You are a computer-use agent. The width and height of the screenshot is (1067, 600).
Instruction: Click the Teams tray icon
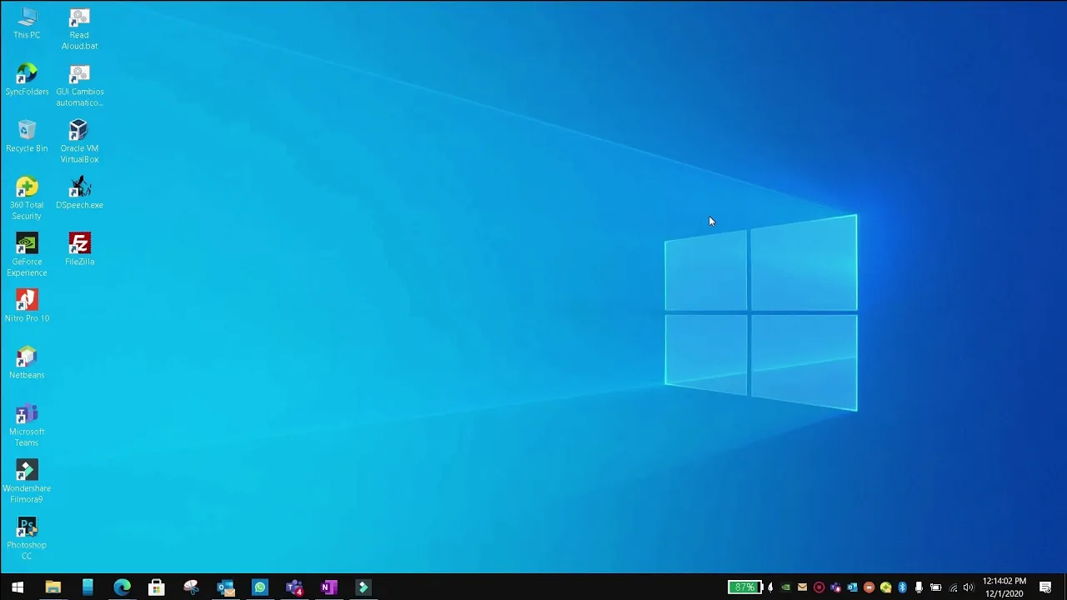pos(835,587)
